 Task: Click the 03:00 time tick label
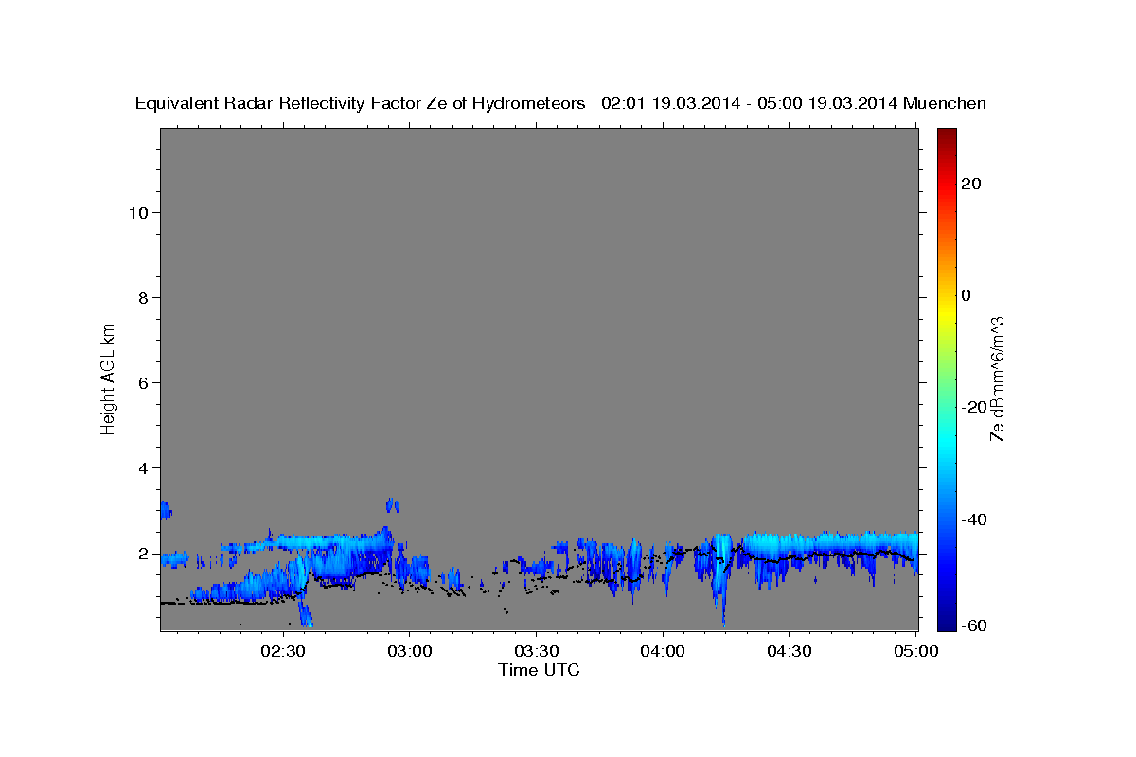[410, 651]
